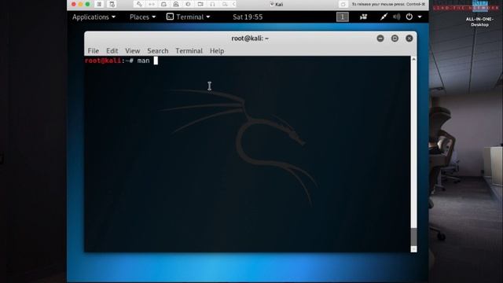
Task: Click the VM hard disk icon
Action: tap(163, 4)
